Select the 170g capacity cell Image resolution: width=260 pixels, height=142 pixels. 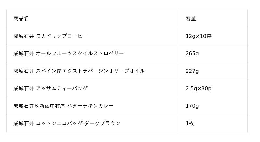192,106
